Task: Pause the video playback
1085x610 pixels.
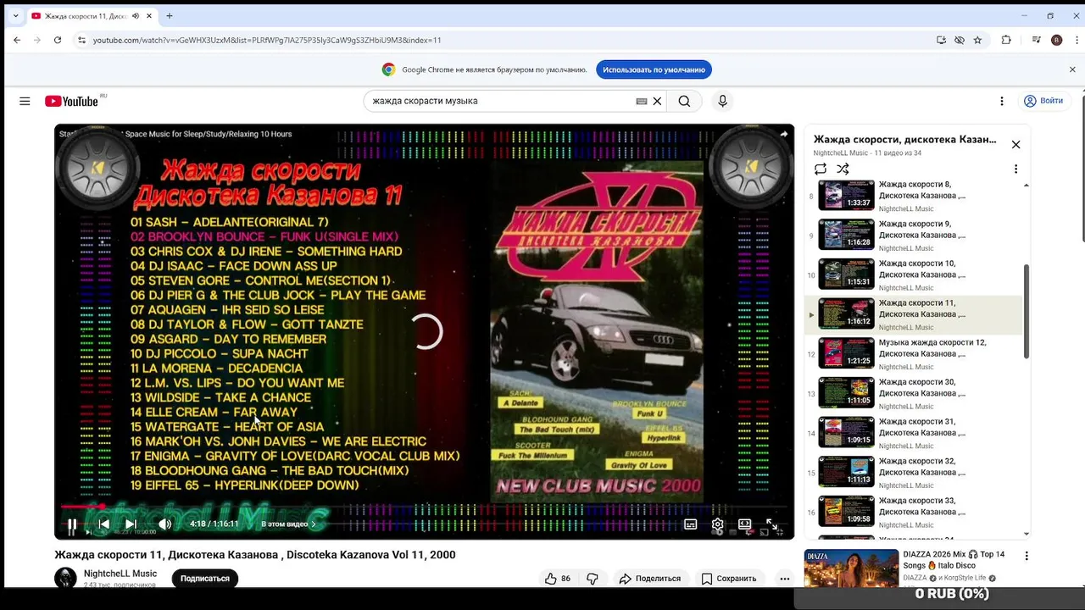Action: click(x=72, y=524)
